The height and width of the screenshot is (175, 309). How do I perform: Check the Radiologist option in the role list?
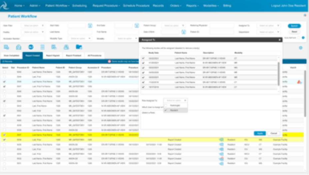166,105
